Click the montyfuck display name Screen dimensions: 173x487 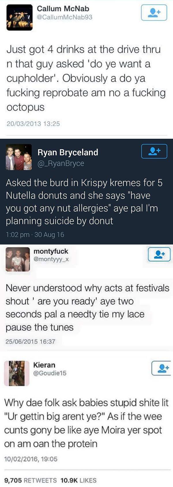tap(51, 251)
